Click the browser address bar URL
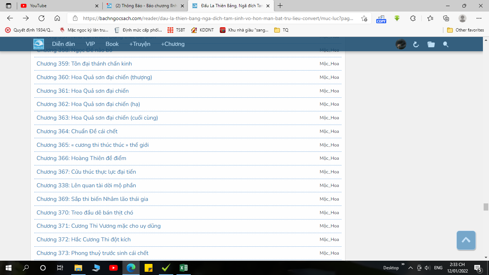 218,18
